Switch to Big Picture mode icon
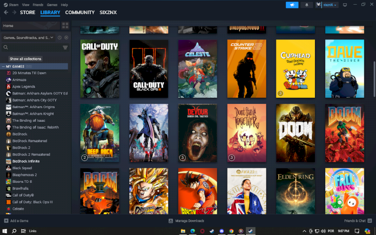The width and height of the screenshot is (376, 235). [345, 5]
